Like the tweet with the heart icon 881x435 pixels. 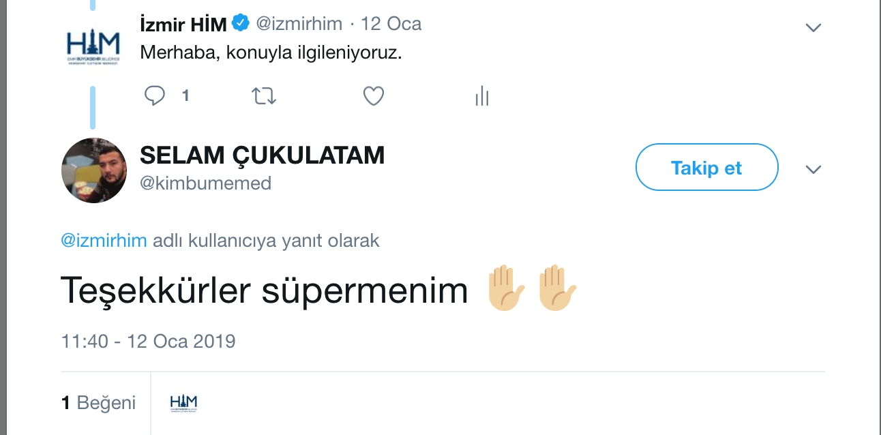click(x=373, y=96)
